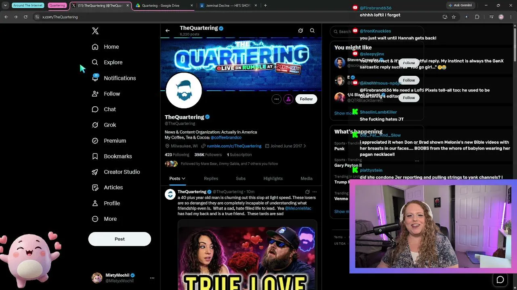Open the new tab plus button
Image resolution: width=517 pixels, height=290 pixels.
click(x=265, y=6)
